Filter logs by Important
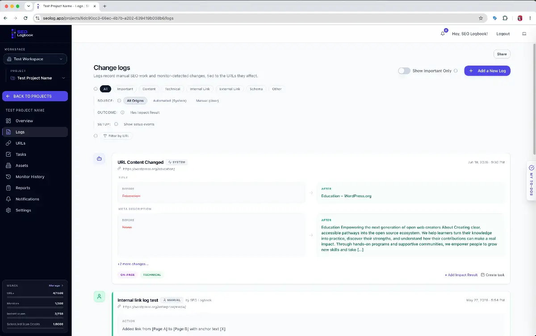This screenshot has height=336, width=536. tap(125, 89)
